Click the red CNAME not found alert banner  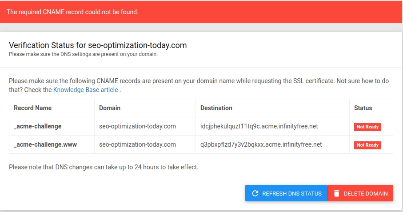coord(201,12)
